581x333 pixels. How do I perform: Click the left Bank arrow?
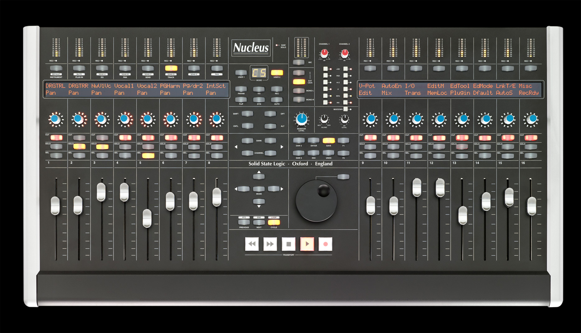(x=247, y=140)
